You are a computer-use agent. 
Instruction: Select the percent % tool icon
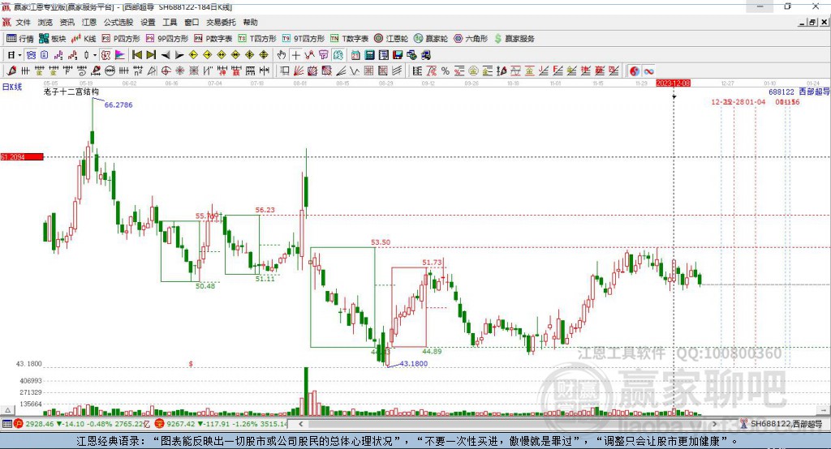click(446, 71)
